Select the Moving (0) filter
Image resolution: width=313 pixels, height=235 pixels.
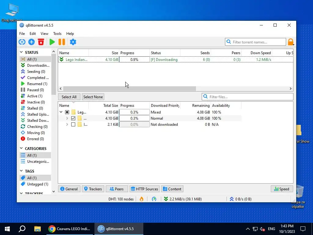(35, 133)
